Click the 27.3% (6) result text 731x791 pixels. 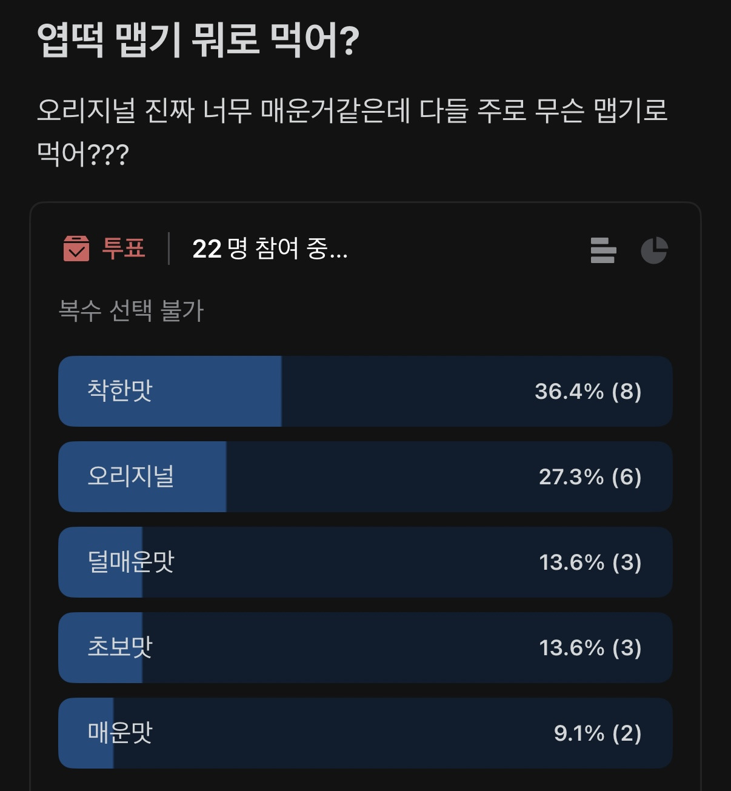(590, 477)
